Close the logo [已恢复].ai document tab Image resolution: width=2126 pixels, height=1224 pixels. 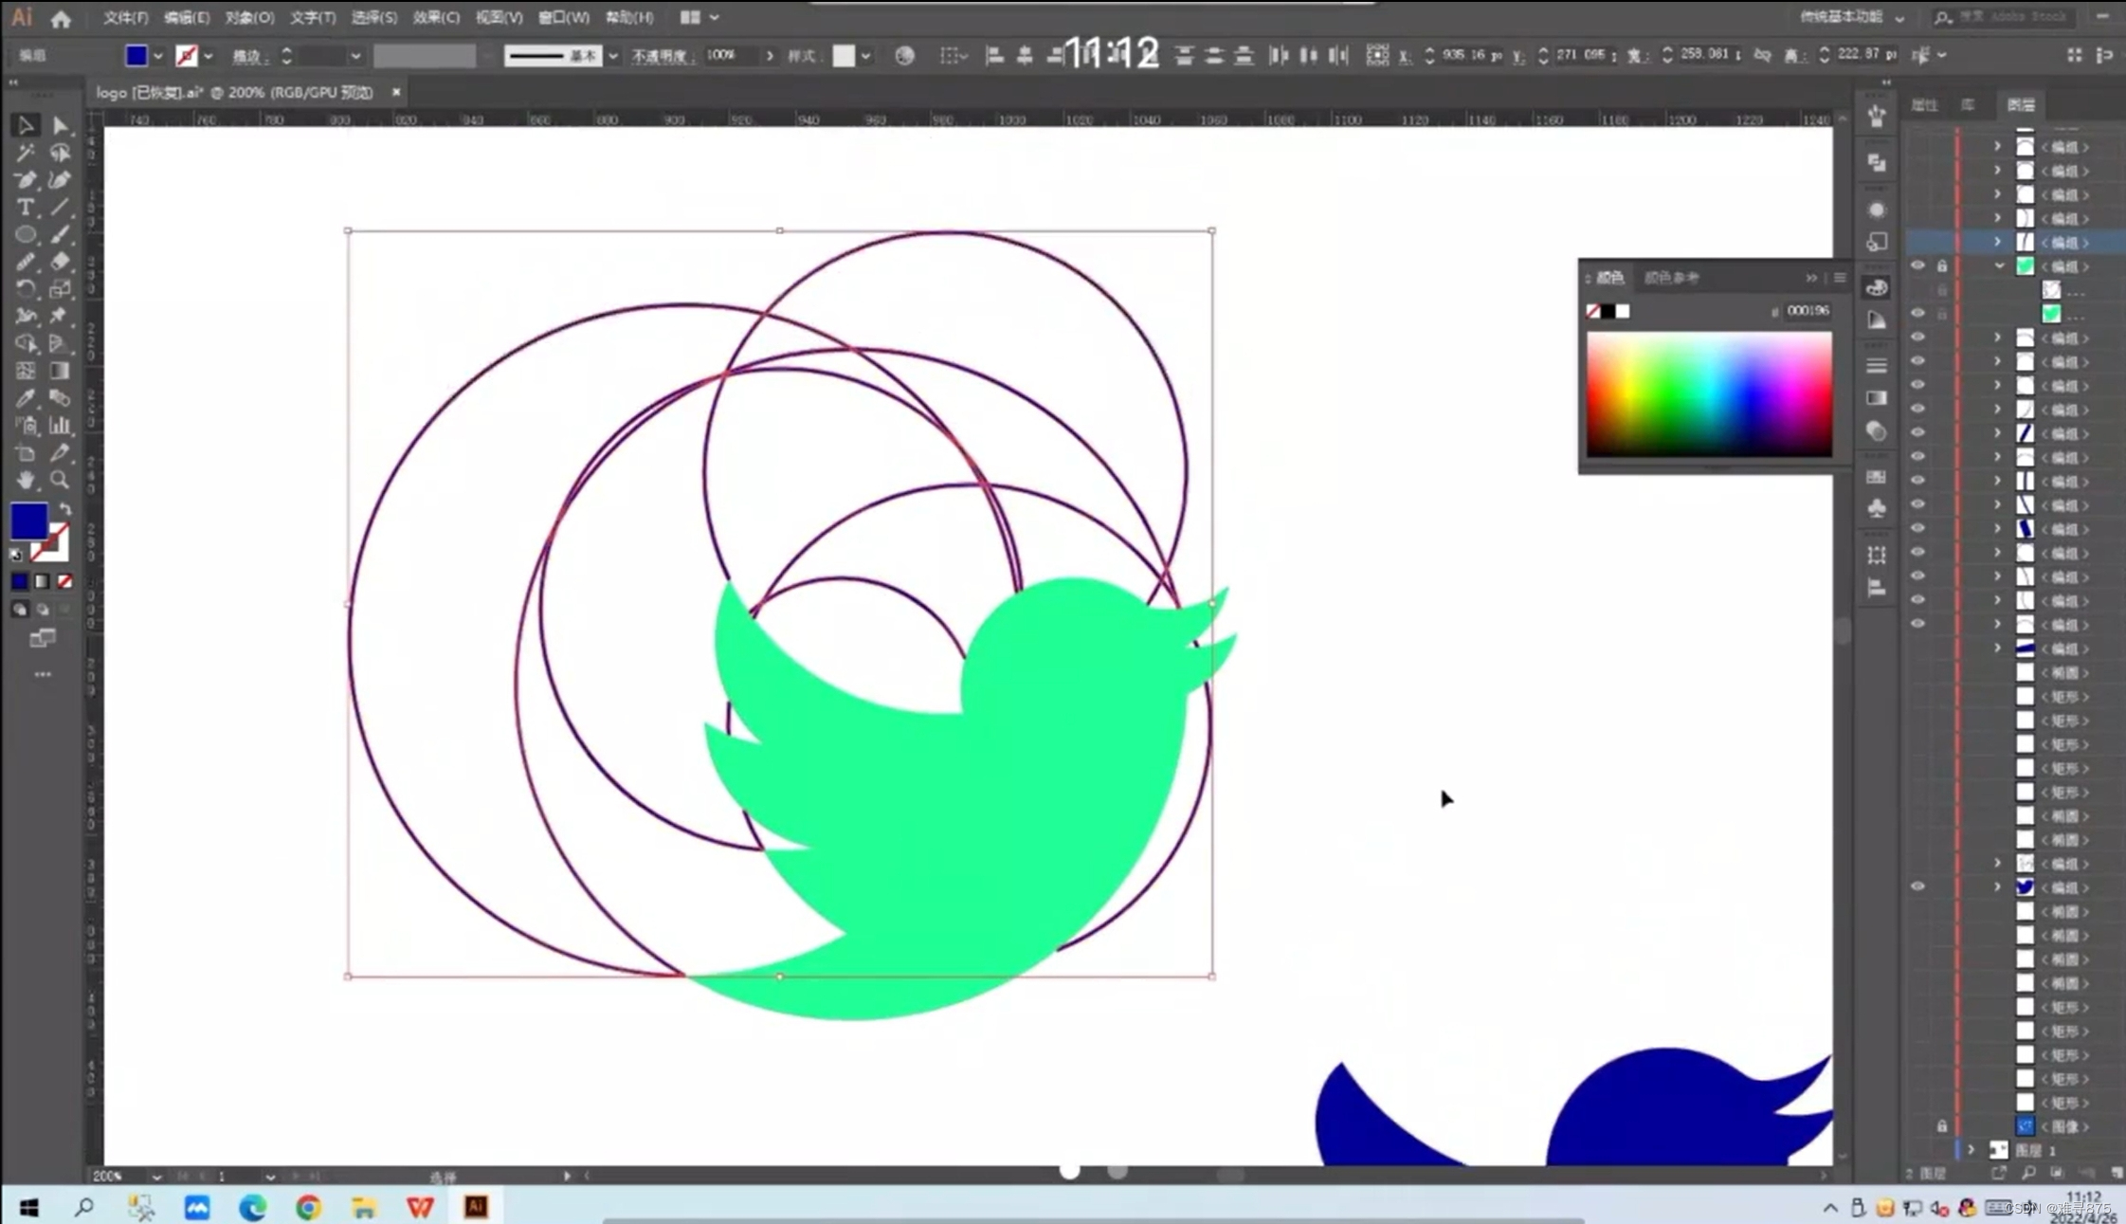click(x=396, y=92)
